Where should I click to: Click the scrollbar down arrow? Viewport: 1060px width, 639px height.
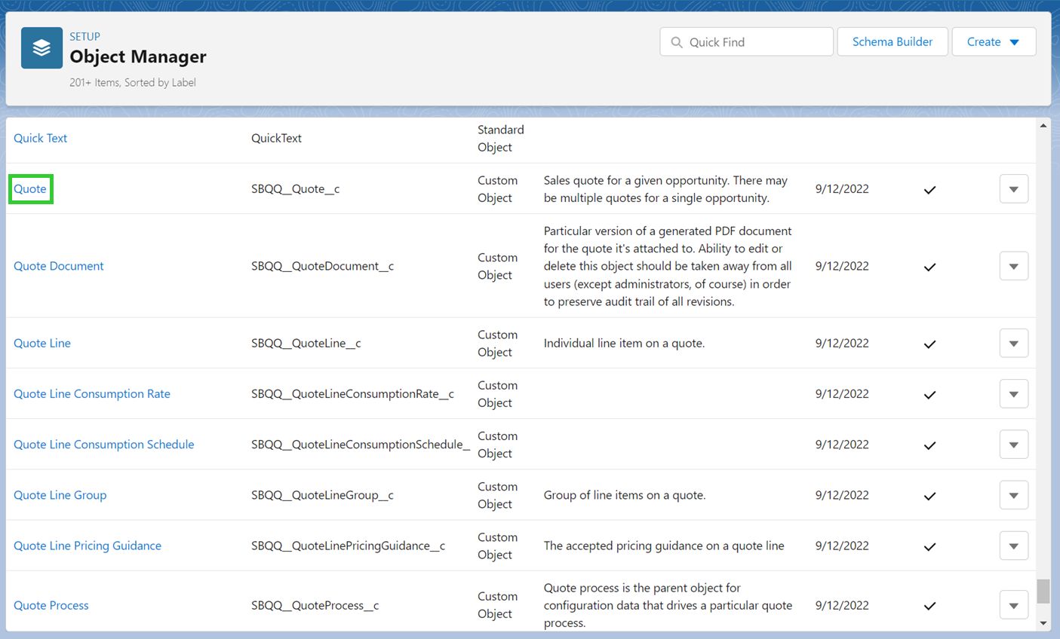click(1043, 623)
